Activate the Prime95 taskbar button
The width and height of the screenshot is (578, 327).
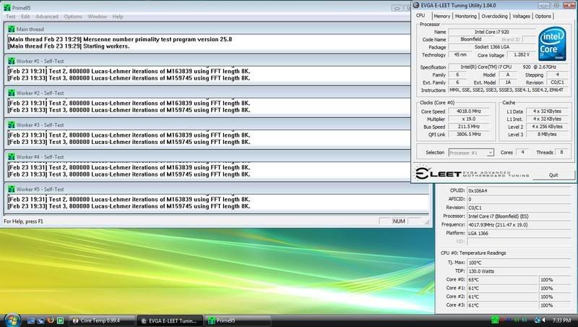238,320
